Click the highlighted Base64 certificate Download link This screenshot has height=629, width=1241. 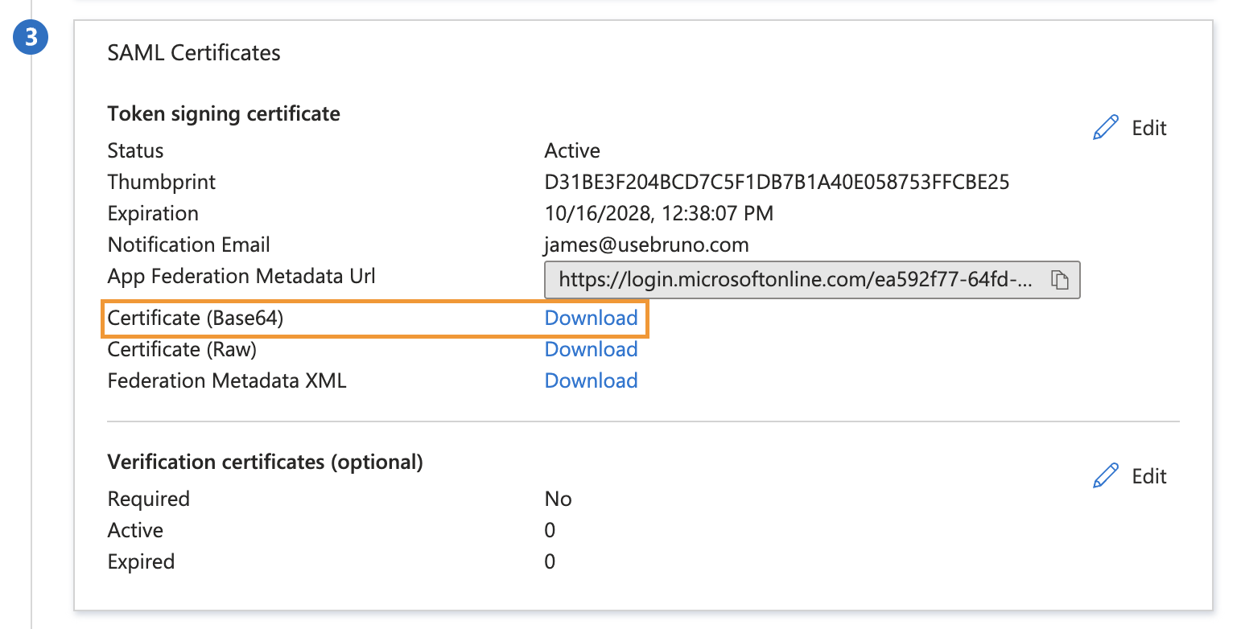click(592, 318)
